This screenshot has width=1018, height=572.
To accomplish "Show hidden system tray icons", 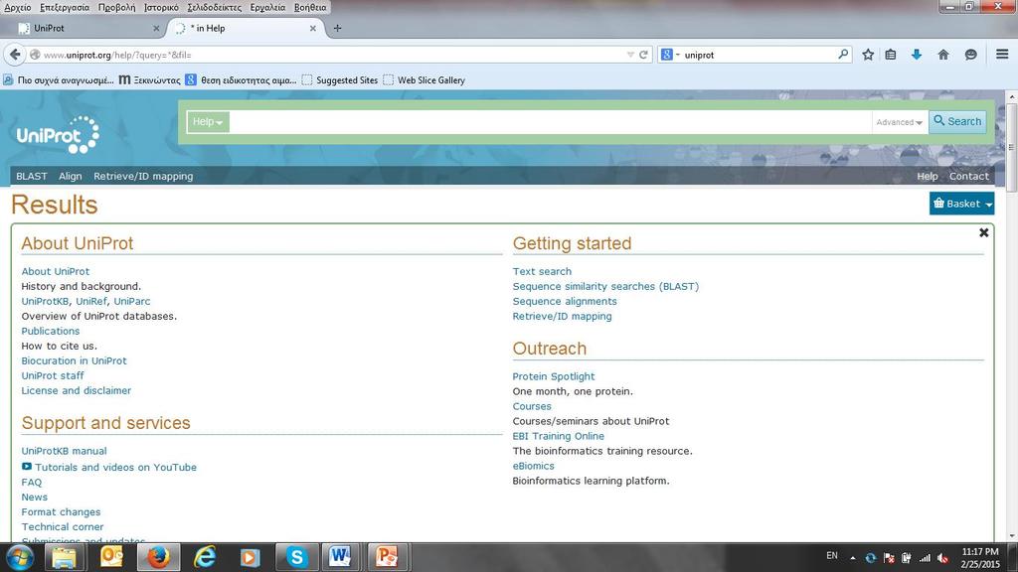I will [852, 558].
